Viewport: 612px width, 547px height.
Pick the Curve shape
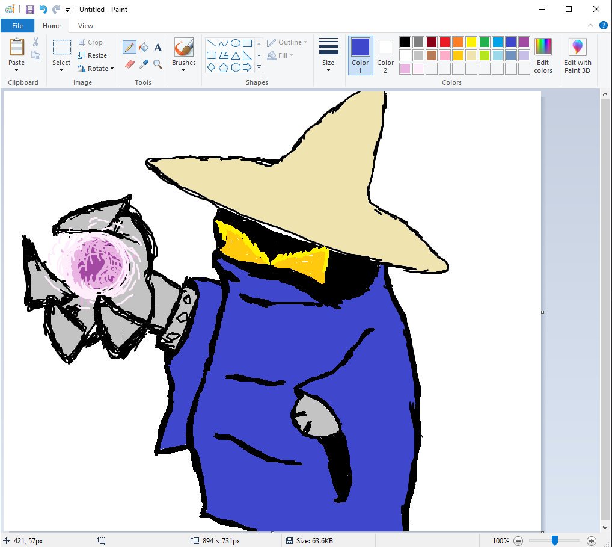[223, 43]
